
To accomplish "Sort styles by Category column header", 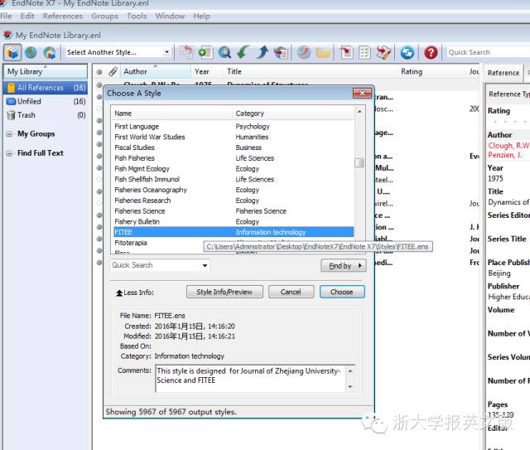I will (293, 114).
